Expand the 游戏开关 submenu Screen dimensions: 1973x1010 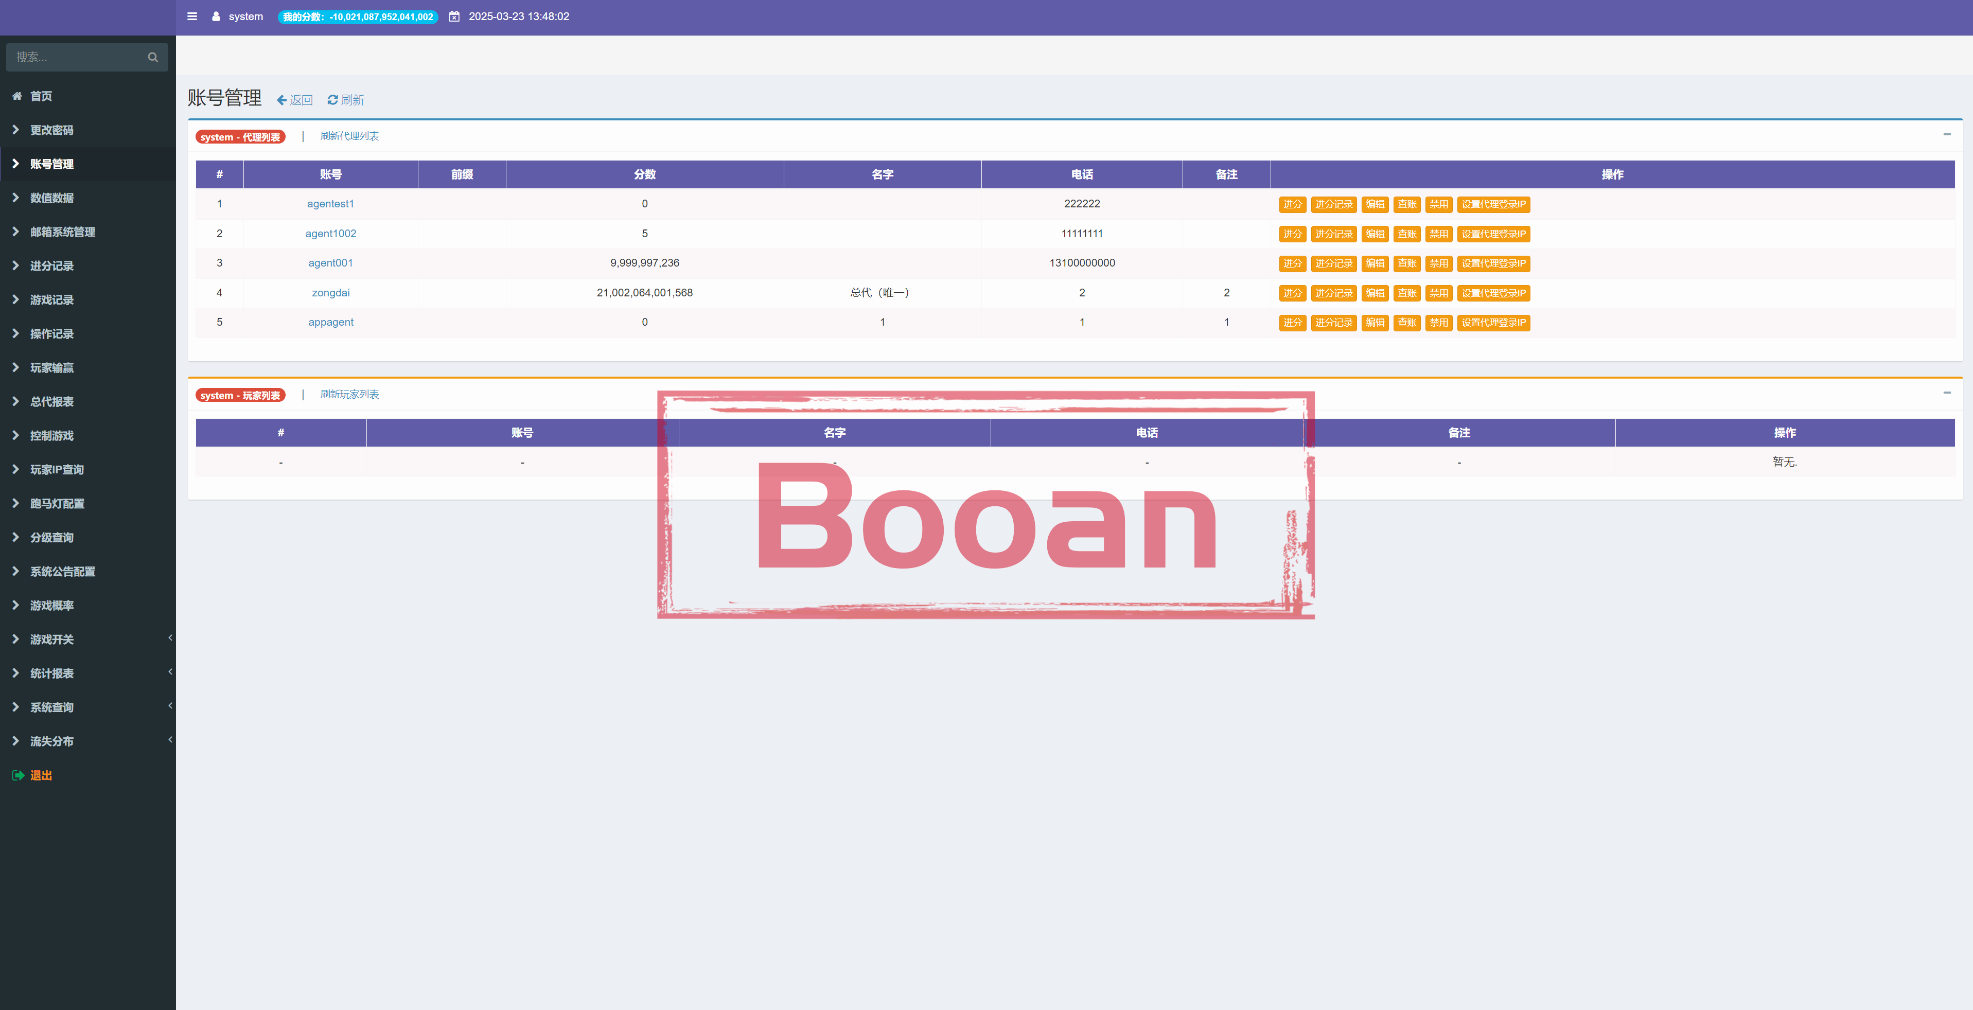click(51, 640)
